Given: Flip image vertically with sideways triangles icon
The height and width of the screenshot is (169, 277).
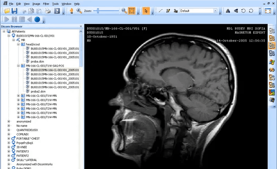Looking at the screenshot, I should (x=236, y=11).
